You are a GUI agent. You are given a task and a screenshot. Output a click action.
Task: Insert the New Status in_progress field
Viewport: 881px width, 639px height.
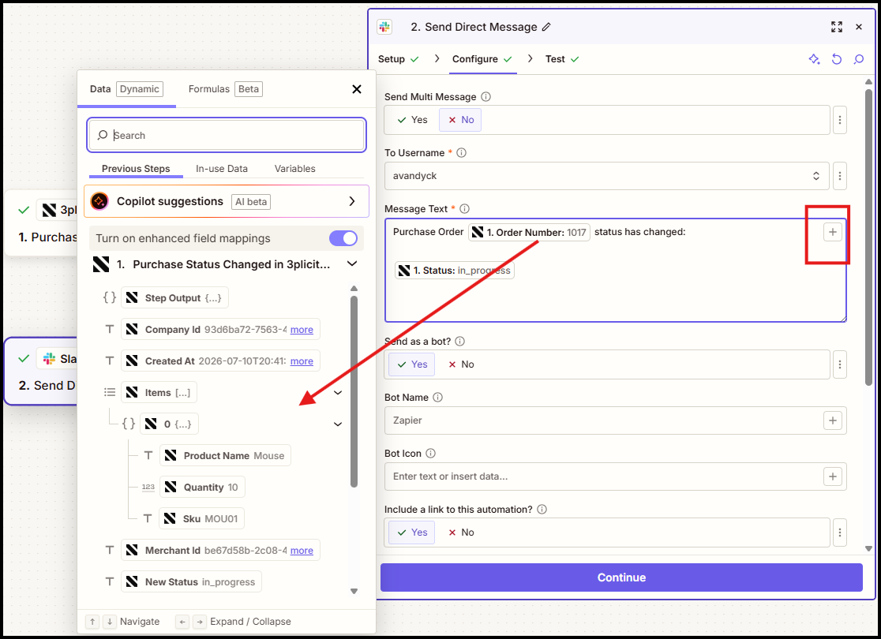pos(192,581)
